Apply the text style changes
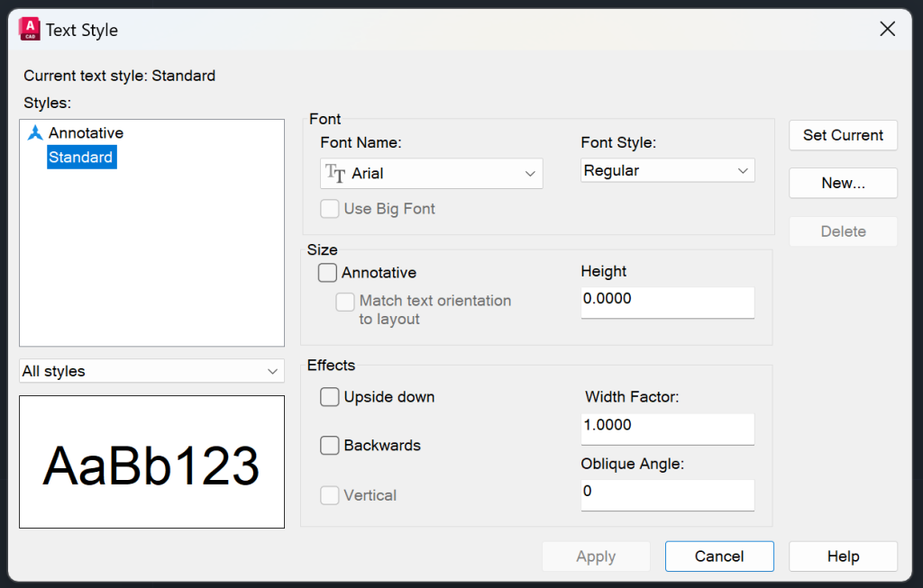 596,556
